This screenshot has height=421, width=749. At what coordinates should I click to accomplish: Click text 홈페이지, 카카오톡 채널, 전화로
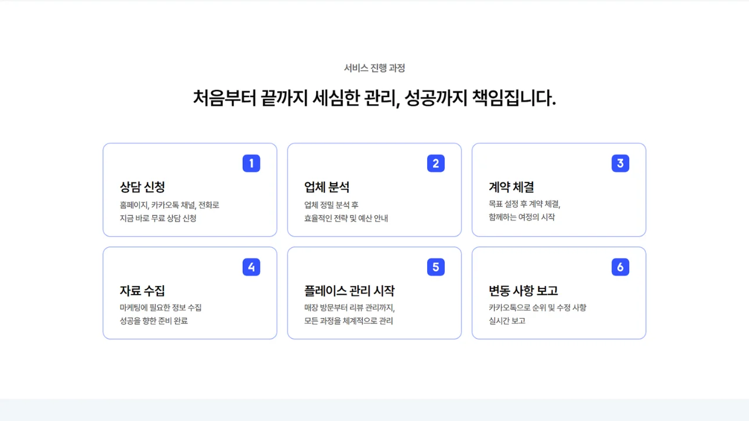click(x=169, y=205)
